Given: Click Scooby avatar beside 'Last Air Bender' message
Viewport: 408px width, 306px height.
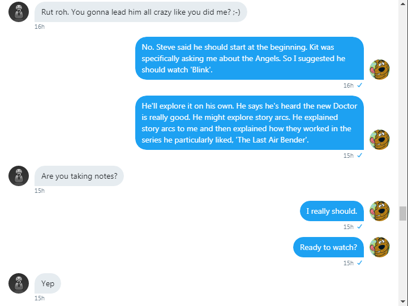Looking at the screenshot, I should (x=379, y=139).
